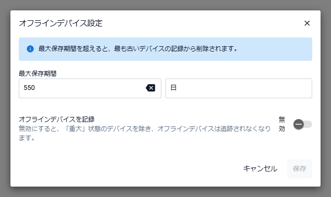The image size is (331, 197).
Task: Focus the 最大保存期間 number field
Action: [90, 88]
